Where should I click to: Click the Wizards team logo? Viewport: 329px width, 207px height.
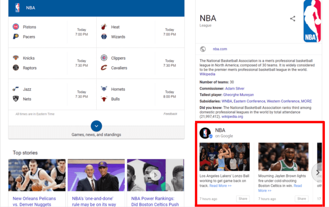pos(104,37)
